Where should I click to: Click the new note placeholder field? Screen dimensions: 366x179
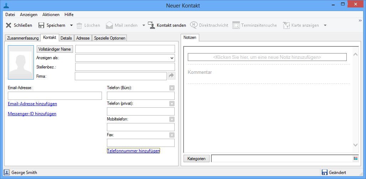(267, 57)
